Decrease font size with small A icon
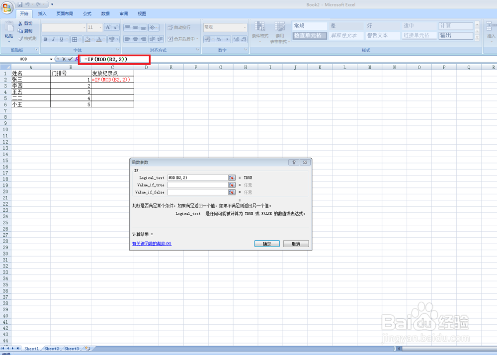This screenshot has width=497, height=355. (x=116, y=27)
